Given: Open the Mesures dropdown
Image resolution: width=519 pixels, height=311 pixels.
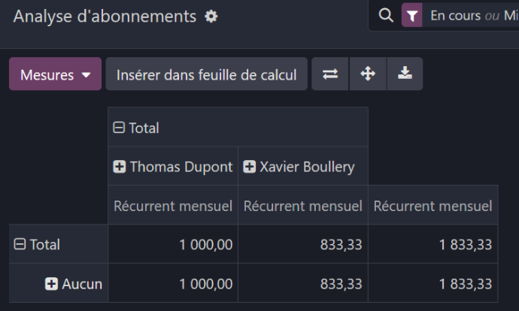Looking at the screenshot, I should (x=55, y=74).
